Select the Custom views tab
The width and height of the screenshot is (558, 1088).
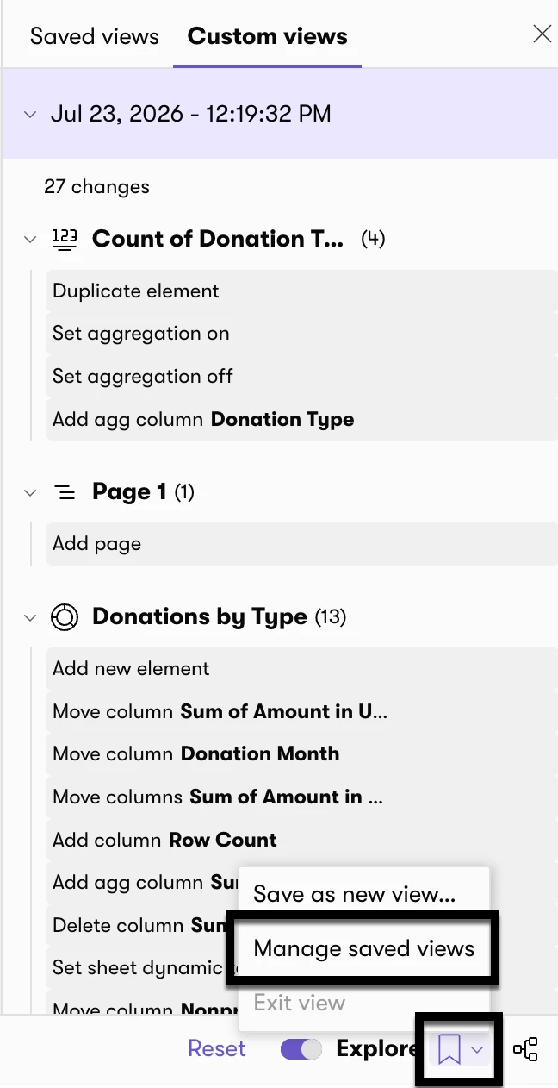pyautogui.click(x=268, y=36)
